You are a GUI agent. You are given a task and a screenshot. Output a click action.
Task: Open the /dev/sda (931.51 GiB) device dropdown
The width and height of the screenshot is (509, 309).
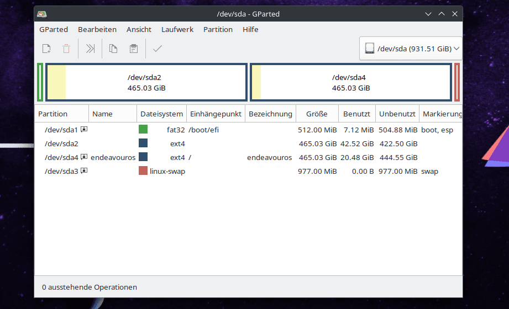point(411,49)
